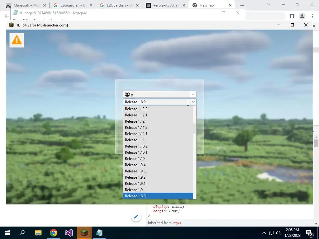Switch to the first E2Guardian tab

tap(72, 5)
